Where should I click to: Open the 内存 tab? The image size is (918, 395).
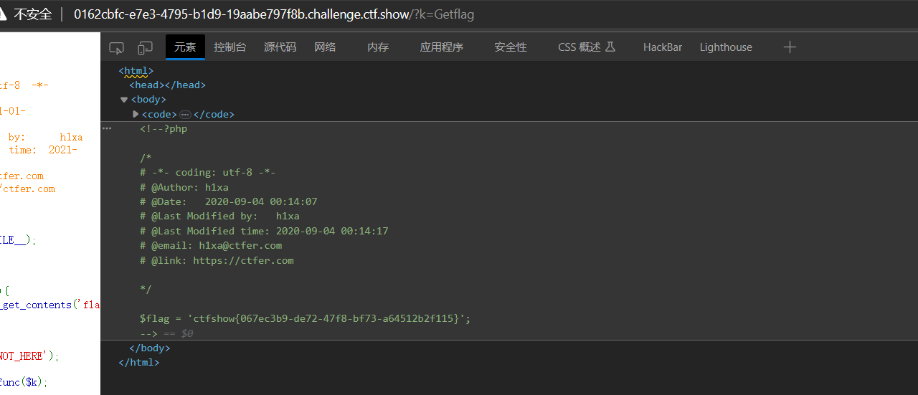click(x=378, y=47)
